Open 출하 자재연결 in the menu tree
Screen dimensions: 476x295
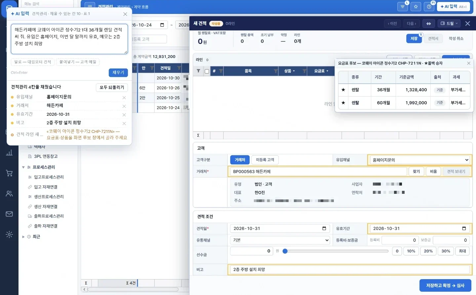coord(46,226)
